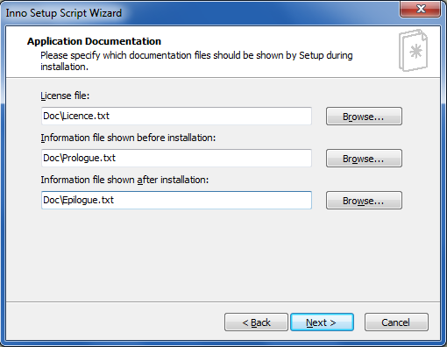
Task: Click the Application Documentation heading
Action: (94, 41)
